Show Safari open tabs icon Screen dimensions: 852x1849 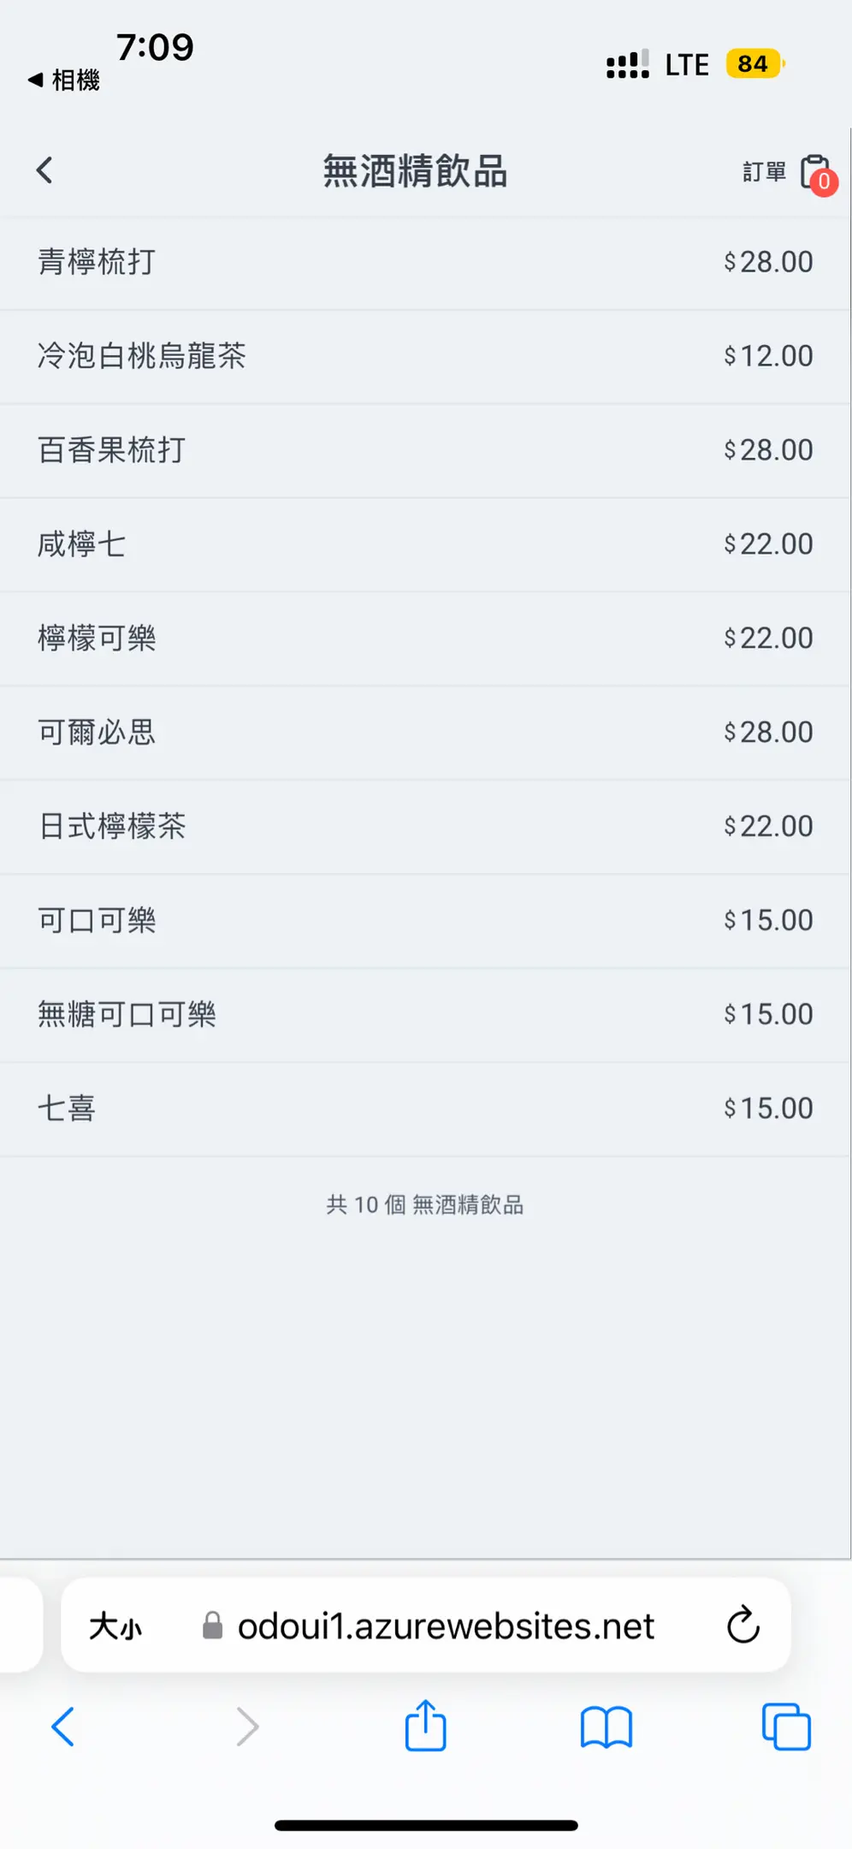(785, 1727)
